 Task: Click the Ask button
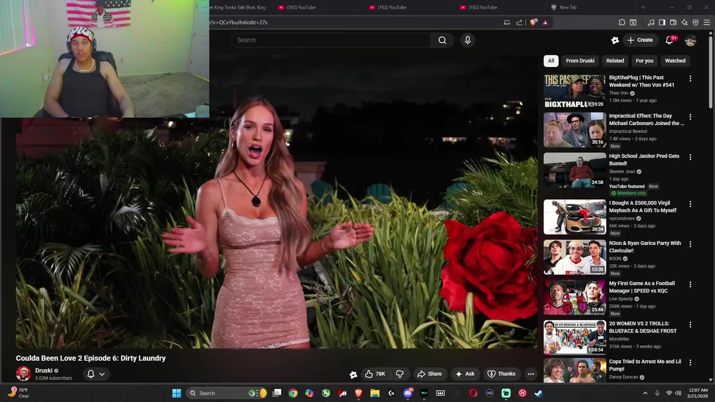click(x=464, y=374)
